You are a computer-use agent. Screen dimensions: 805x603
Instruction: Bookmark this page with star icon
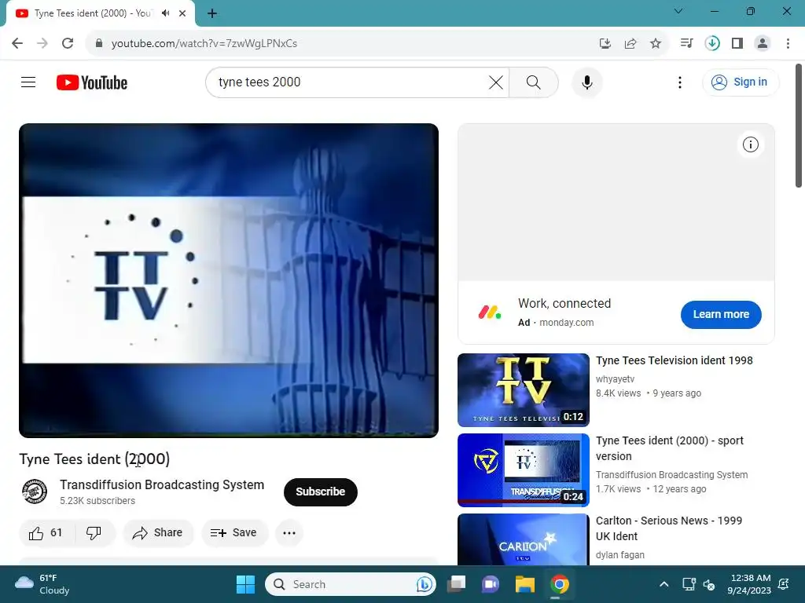pos(656,43)
